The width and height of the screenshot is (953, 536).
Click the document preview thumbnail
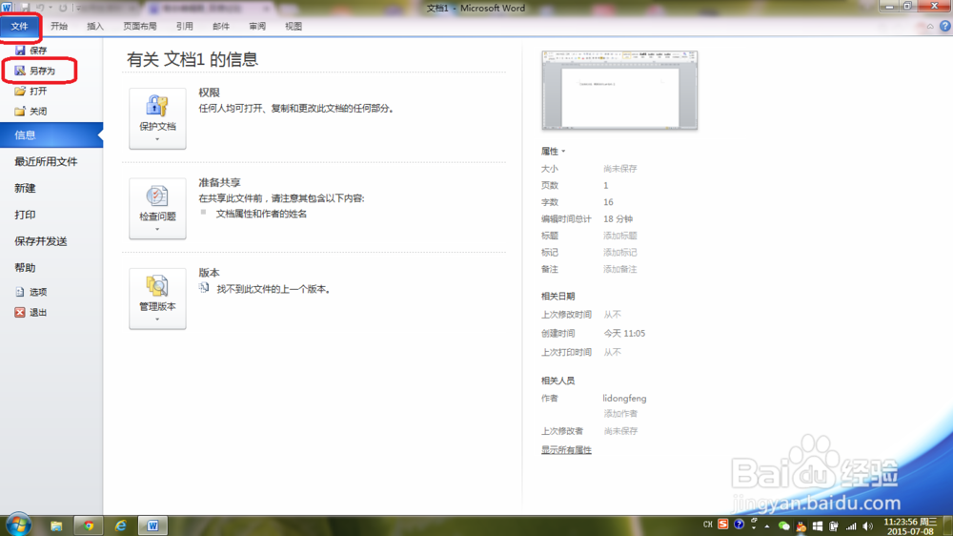[x=619, y=90]
